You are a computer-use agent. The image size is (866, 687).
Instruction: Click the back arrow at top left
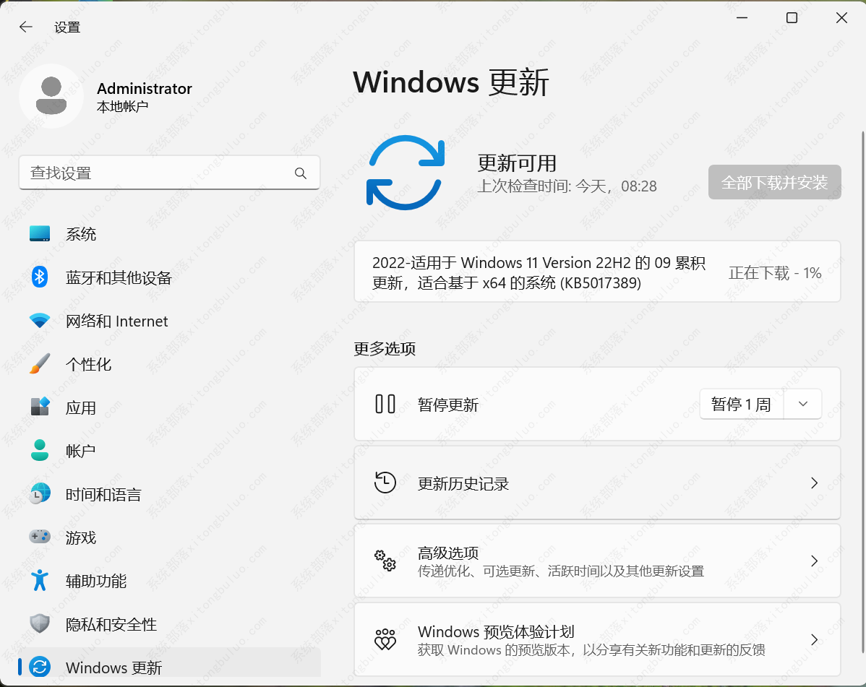pyautogui.click(x=25, y=26)
